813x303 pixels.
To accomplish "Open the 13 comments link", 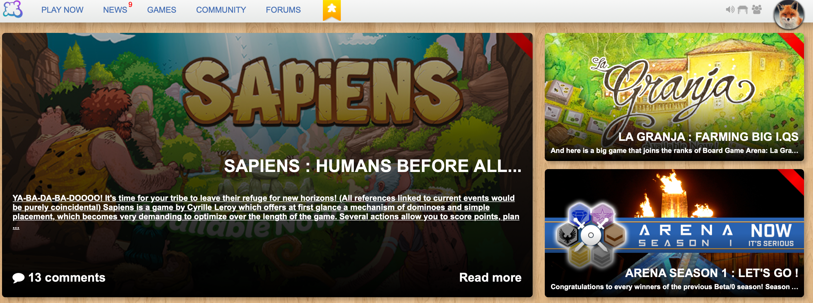I will tap(67, 278).
